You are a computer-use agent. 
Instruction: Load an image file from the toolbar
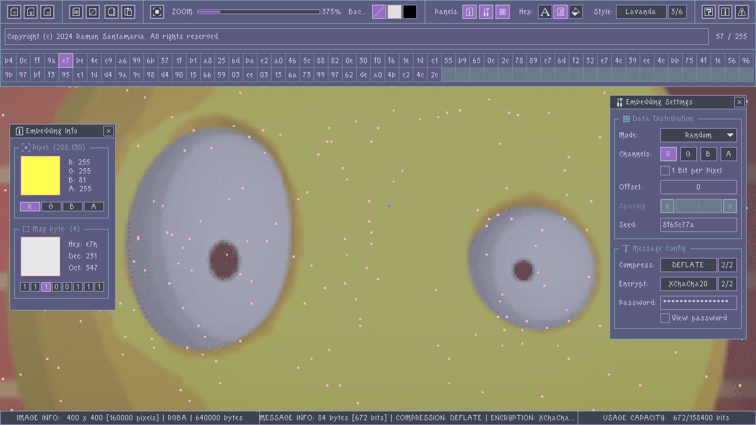coord(15,12)
